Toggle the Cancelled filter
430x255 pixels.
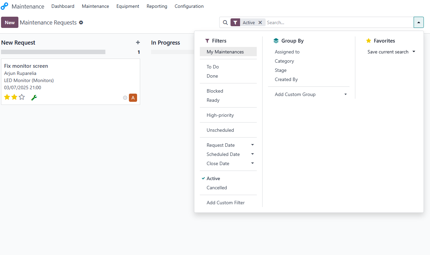point(217,188)
